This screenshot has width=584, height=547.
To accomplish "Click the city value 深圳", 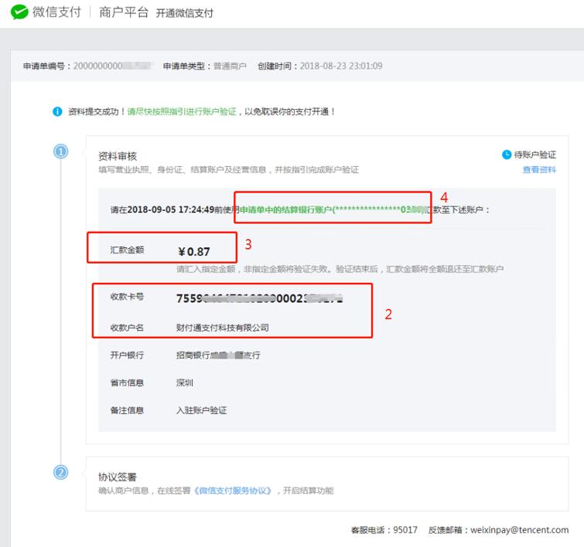I will [x=185, y=382].
